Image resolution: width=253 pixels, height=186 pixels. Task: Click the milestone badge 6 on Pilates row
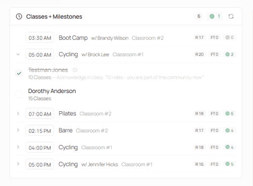pyautogui.click(x=229, y=114)
